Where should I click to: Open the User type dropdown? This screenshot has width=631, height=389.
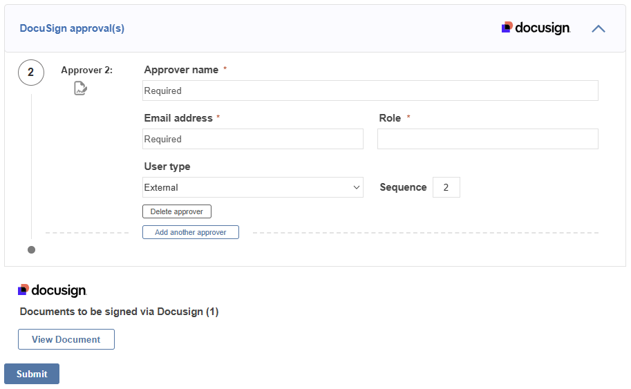[253, 187]
